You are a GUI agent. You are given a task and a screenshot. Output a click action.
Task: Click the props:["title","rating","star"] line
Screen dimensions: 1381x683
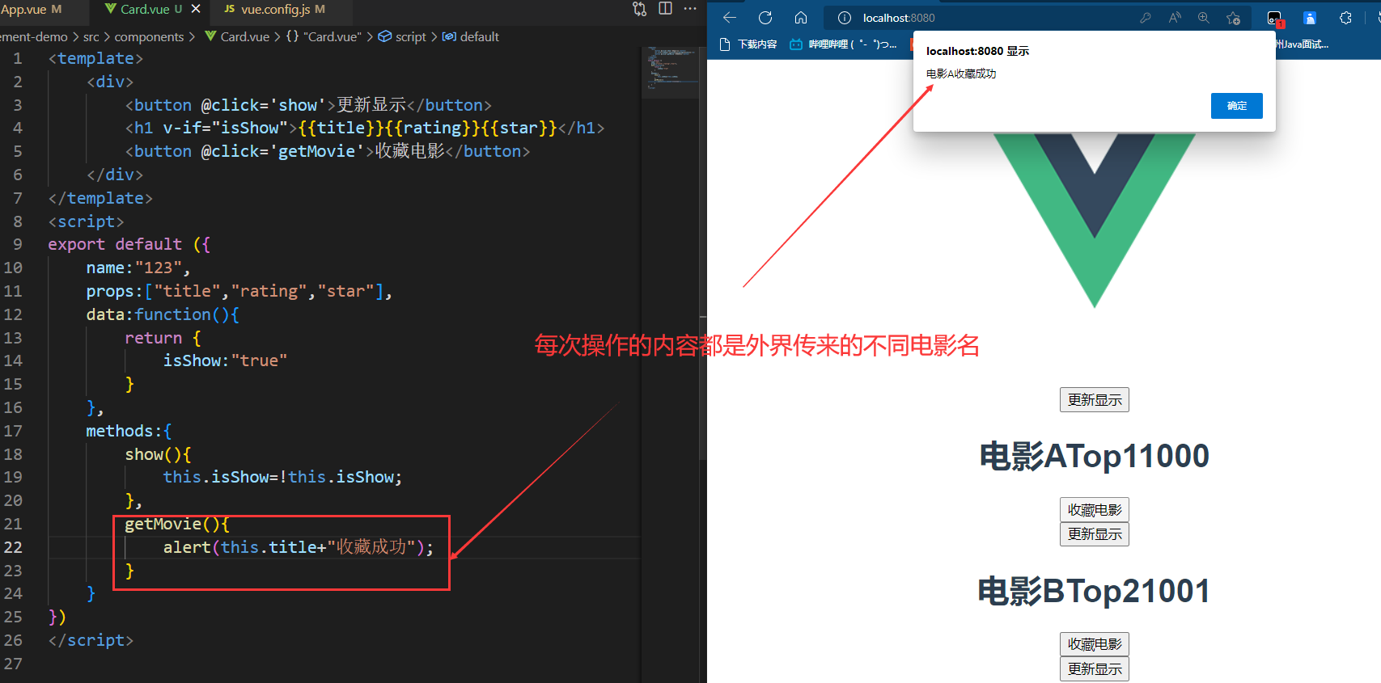point(239,291)
